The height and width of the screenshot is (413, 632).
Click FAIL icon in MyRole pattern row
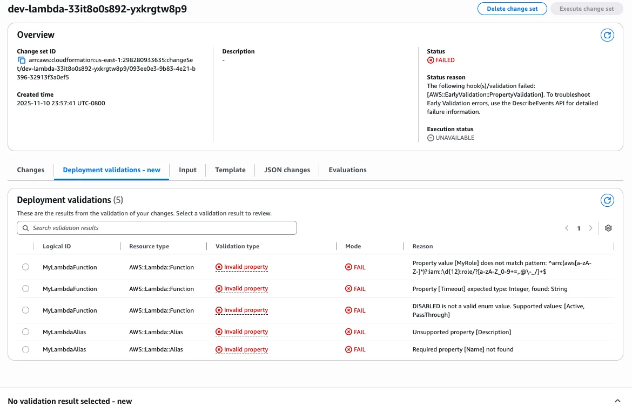(348, 267)
